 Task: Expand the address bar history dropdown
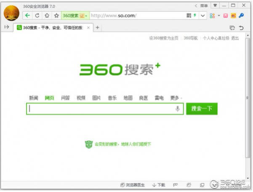pyautogui.click(x=203, y=16)
